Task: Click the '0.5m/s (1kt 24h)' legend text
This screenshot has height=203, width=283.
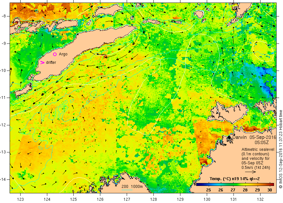Action: click(256, 168)
